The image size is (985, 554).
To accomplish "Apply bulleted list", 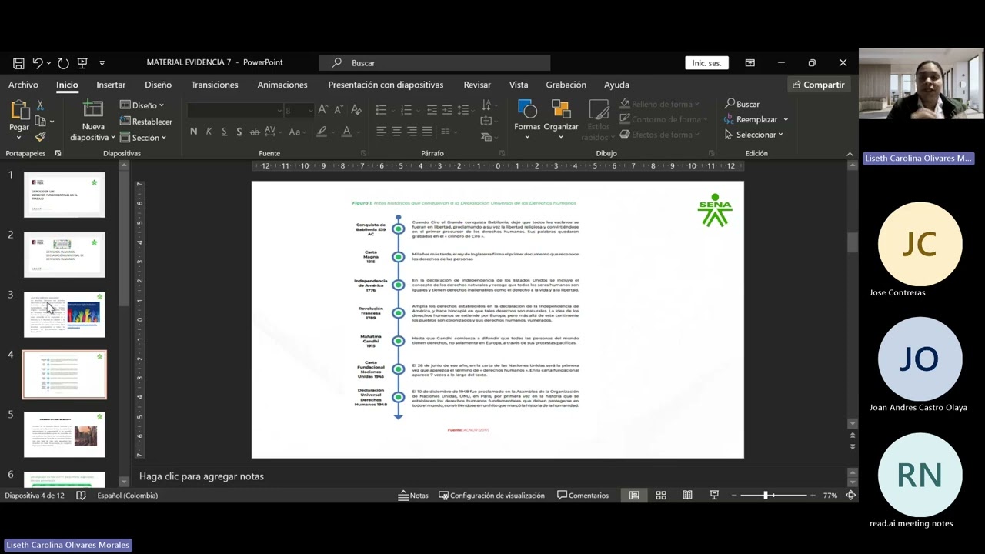I will click(x=381, y=110).
